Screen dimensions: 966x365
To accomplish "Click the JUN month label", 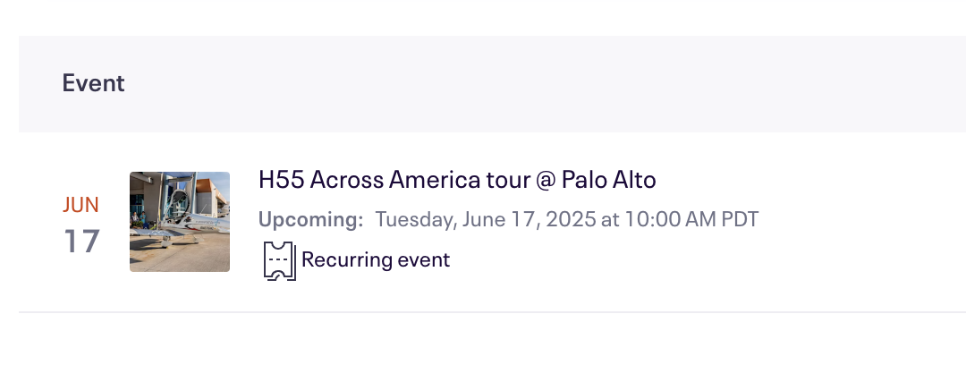I will coord(80,205).
